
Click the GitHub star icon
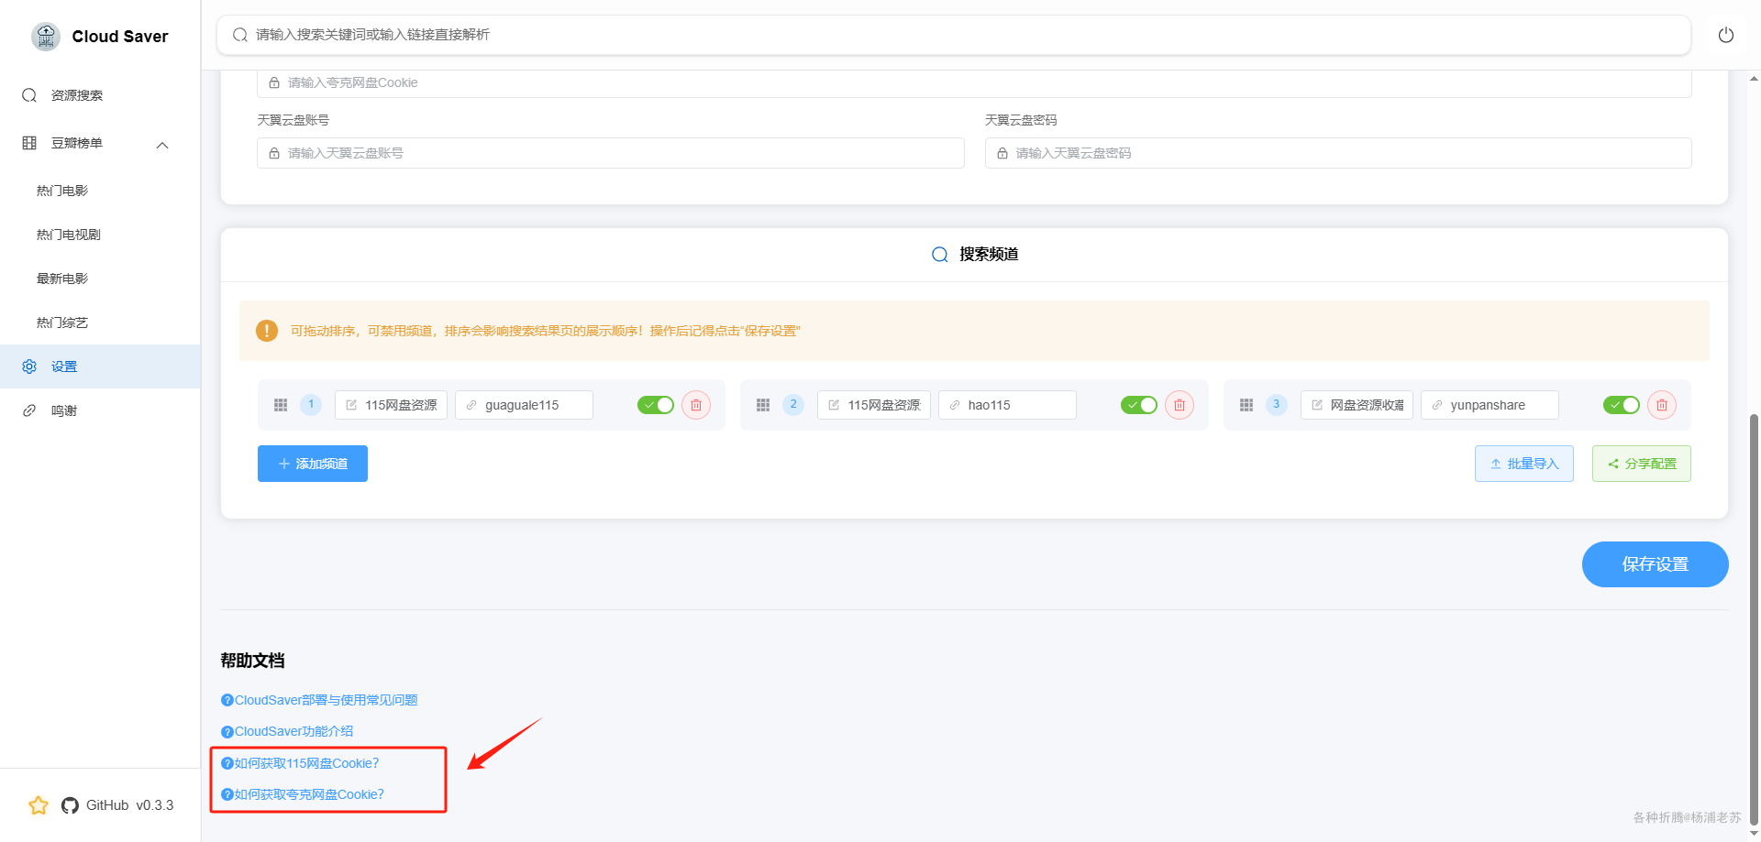(39, 805)
